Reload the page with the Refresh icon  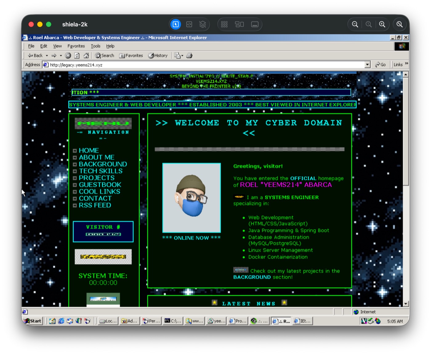pyautogui.click(x=77, y=56)
